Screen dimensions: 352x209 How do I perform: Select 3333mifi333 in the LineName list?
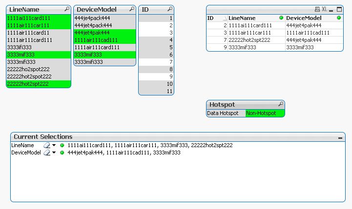point(39,62)
